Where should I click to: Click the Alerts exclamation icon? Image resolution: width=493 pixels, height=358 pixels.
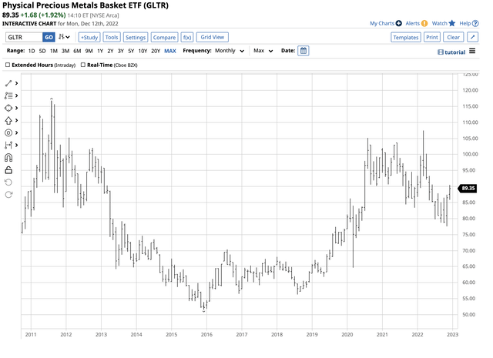tap(424, 23)
